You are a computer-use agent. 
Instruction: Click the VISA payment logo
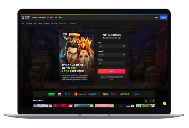click(67, 94)
